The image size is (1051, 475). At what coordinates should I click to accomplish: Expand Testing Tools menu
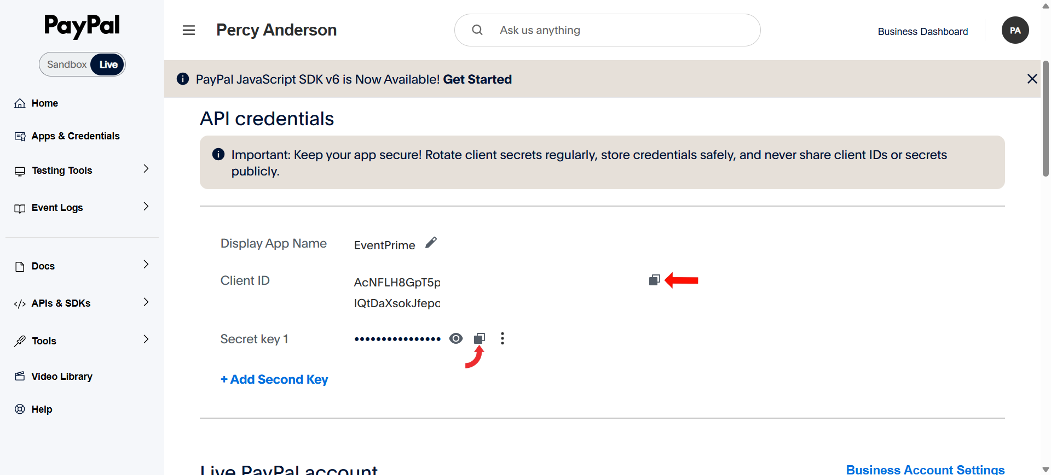tap(146, 169)
